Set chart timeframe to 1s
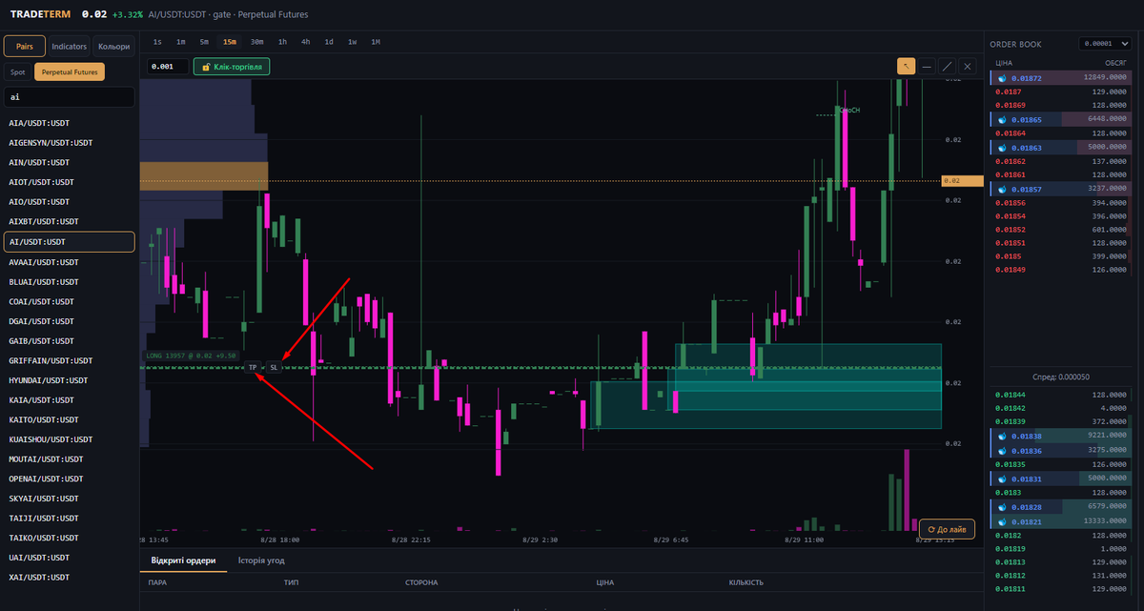The height and width of the screenshot is (611, 1144). pos(157,42)
